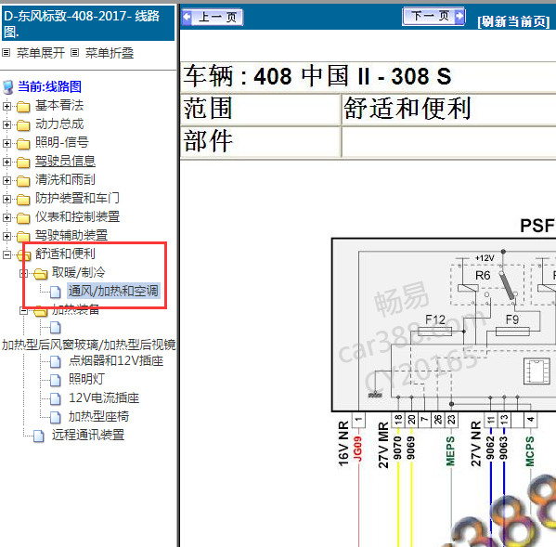556x547 pixels.
Task: Open the 远程通讯装置 diagram page
Action: click(x=88, y=435)
